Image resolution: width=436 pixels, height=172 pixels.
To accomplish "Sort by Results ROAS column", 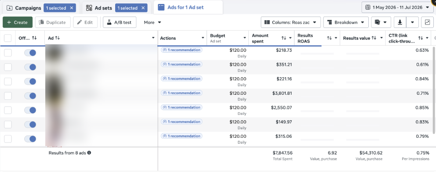I will pos(330,38).
